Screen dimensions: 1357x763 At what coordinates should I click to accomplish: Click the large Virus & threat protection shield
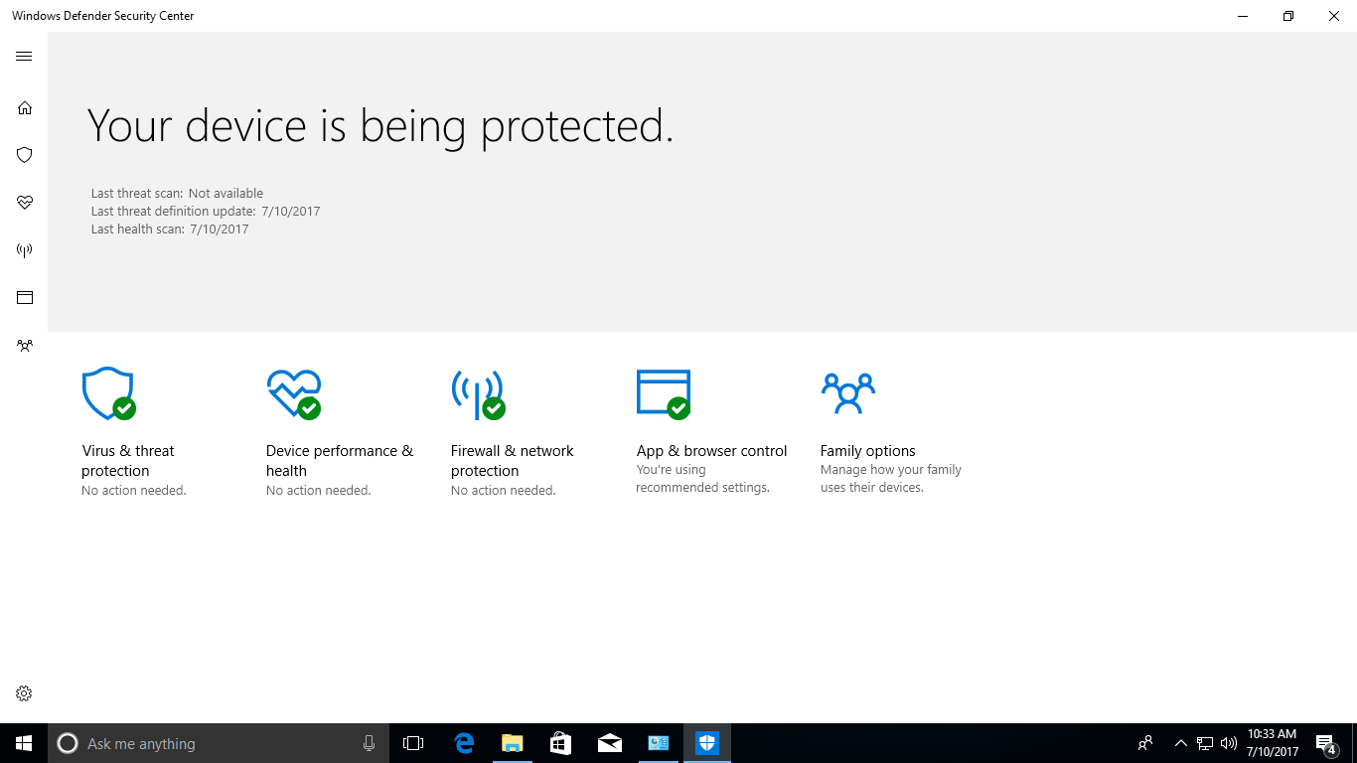108,393
